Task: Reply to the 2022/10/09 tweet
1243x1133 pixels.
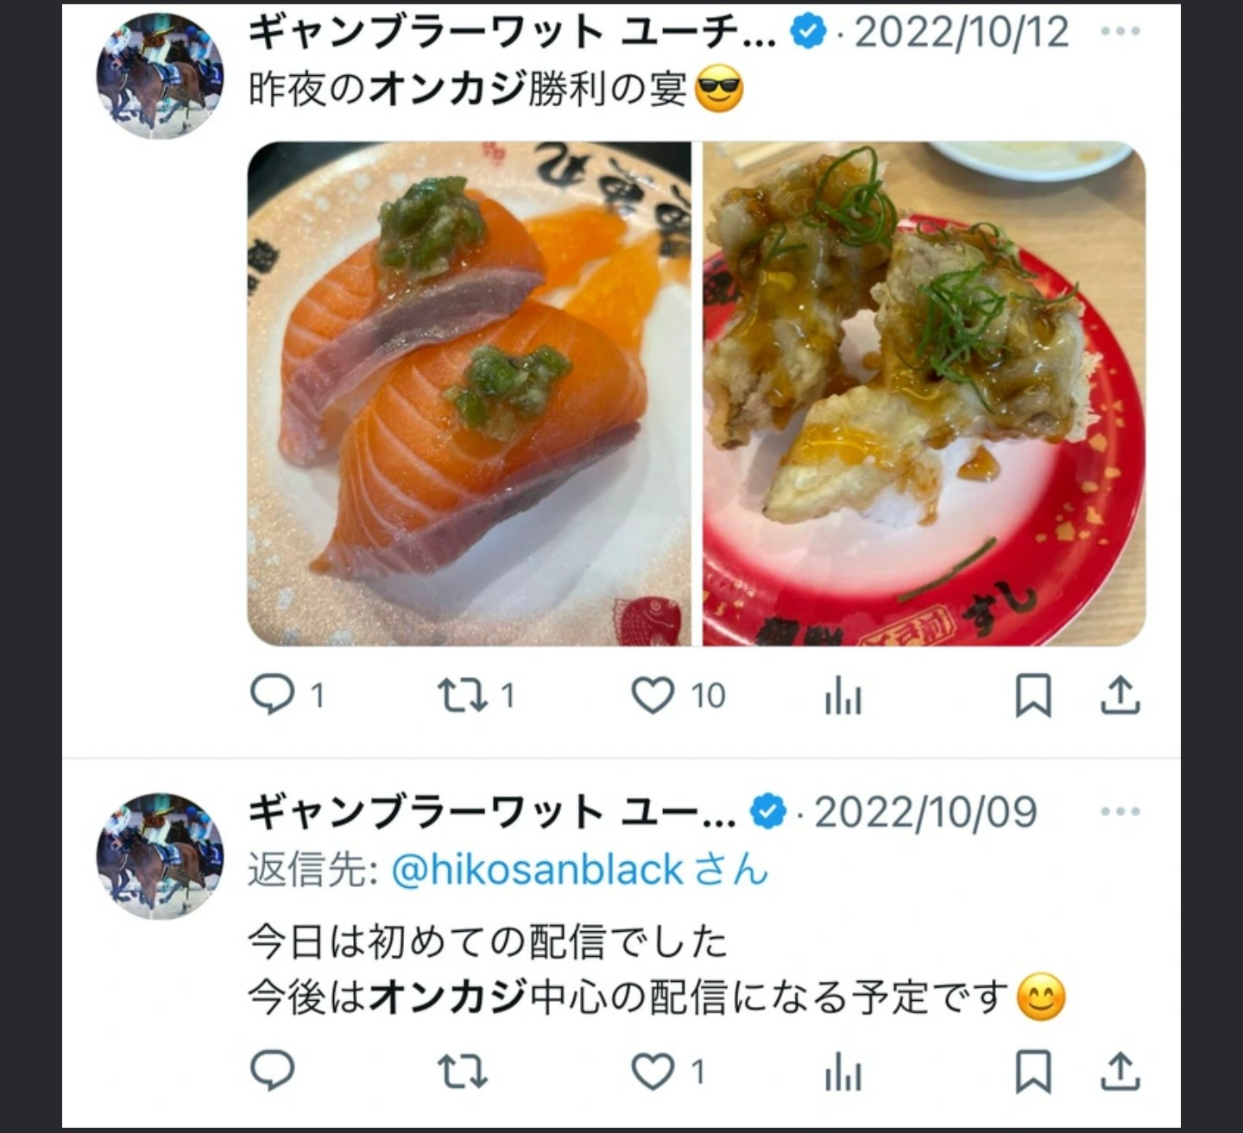Action: click(273, 1072)
